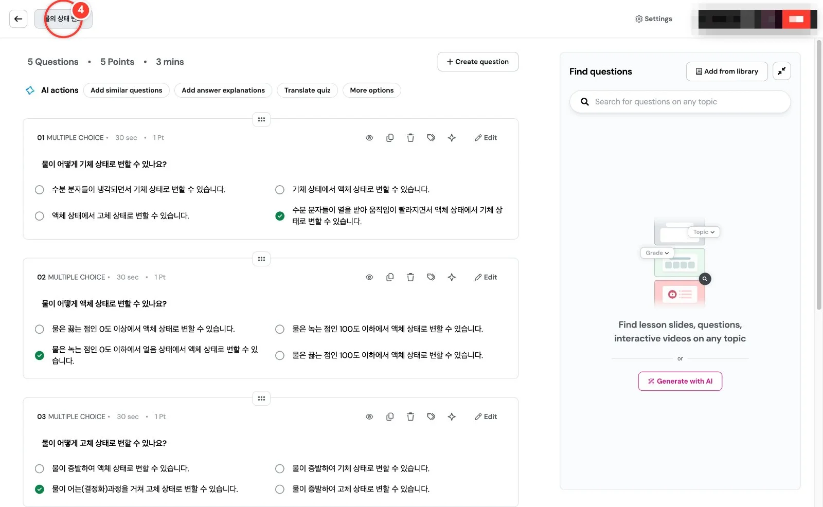
Task: Select answer '액체 상태에서 고체 상태로 변할 수 있습니다'
Action: (x=39, y=216)
